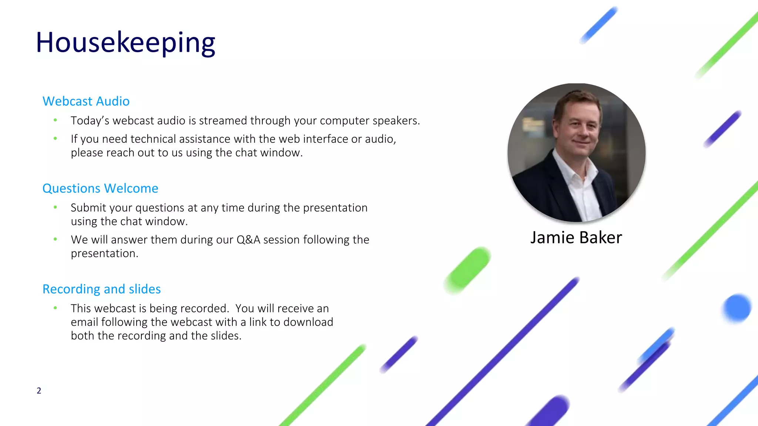Screen dimensions: 758x426
Task: Click the blue streak near top right
Action: (598, 25)
